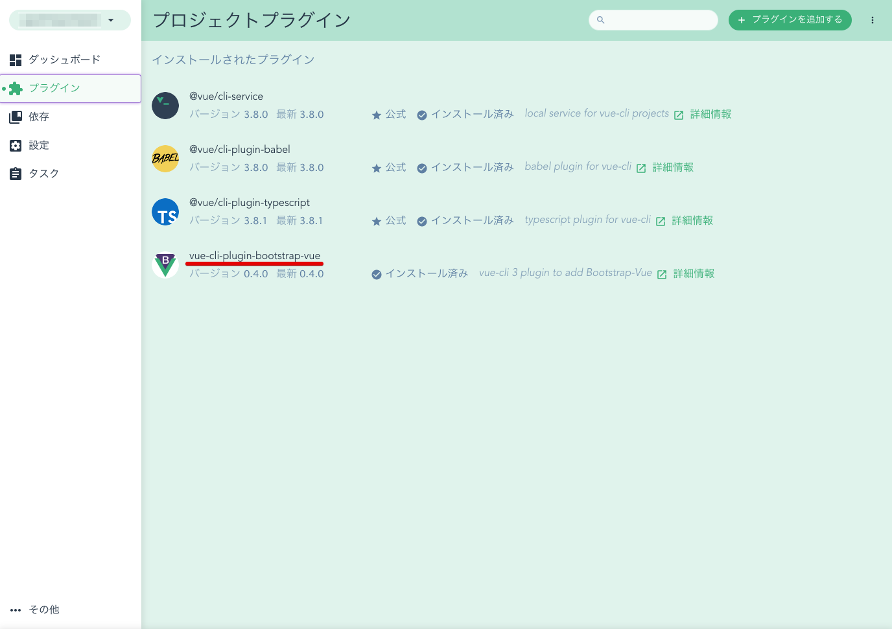The image size is (892, 629).
Task: Click the インストールされたプラグイン heading
Action: [x=233, y=60]
